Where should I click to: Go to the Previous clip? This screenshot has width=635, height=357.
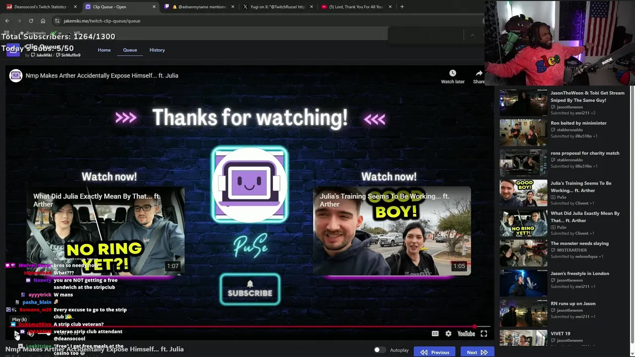click(x=435, y=352)
